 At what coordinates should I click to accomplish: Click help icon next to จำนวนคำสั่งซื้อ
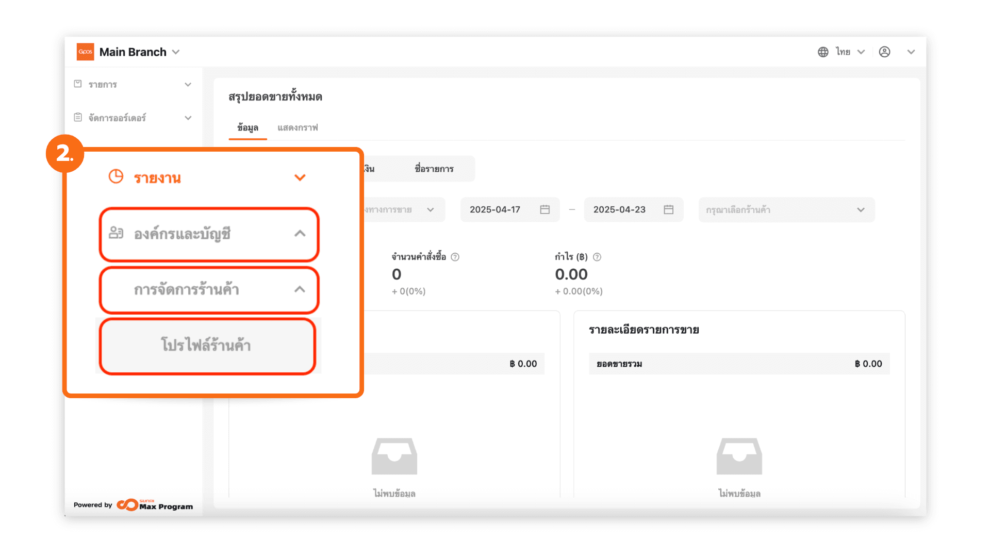pyautogui.click(x=455, y=257)
